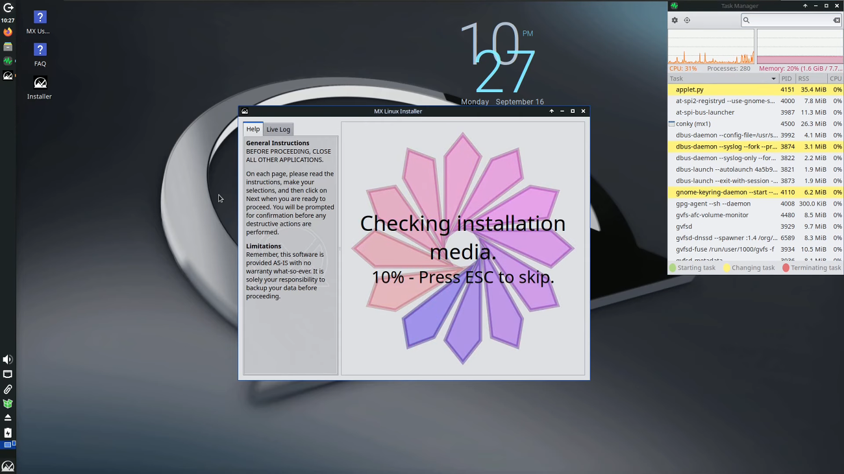The width and height of the screenshot is (844, 474).
Task: Click the workspace switcher in panel
Action: coord(9,444)
